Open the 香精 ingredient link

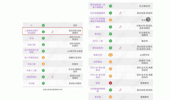[x=98, y=83]
